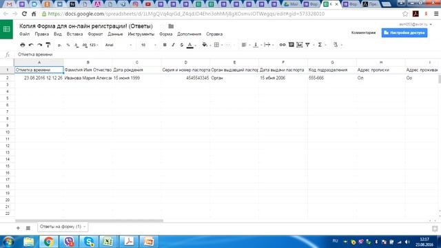
Task: Open the input tools button
Action: tap(336, 45)
